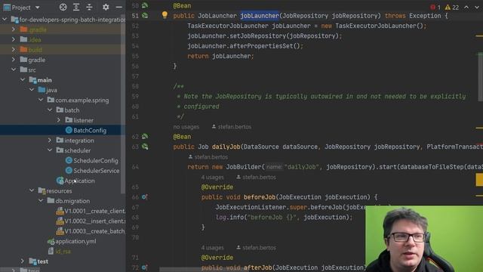Viewport: 483px width, 272px height.
Task: Click the Select Opened File target icon
Action: [x=63, y=7]
